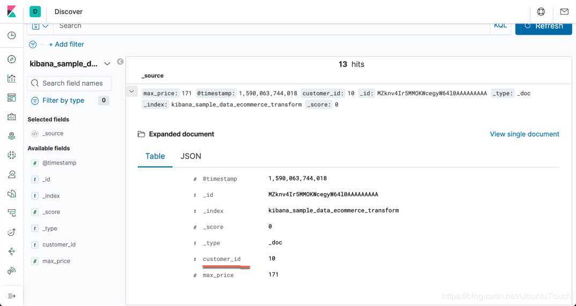
Task: Open Canvas icon in sidebar
Action: pos(12,117)
